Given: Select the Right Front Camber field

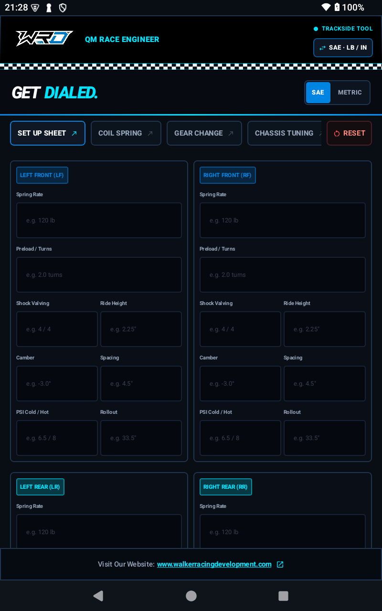Looking at the screenshot, I should click(x=240, y=384).
